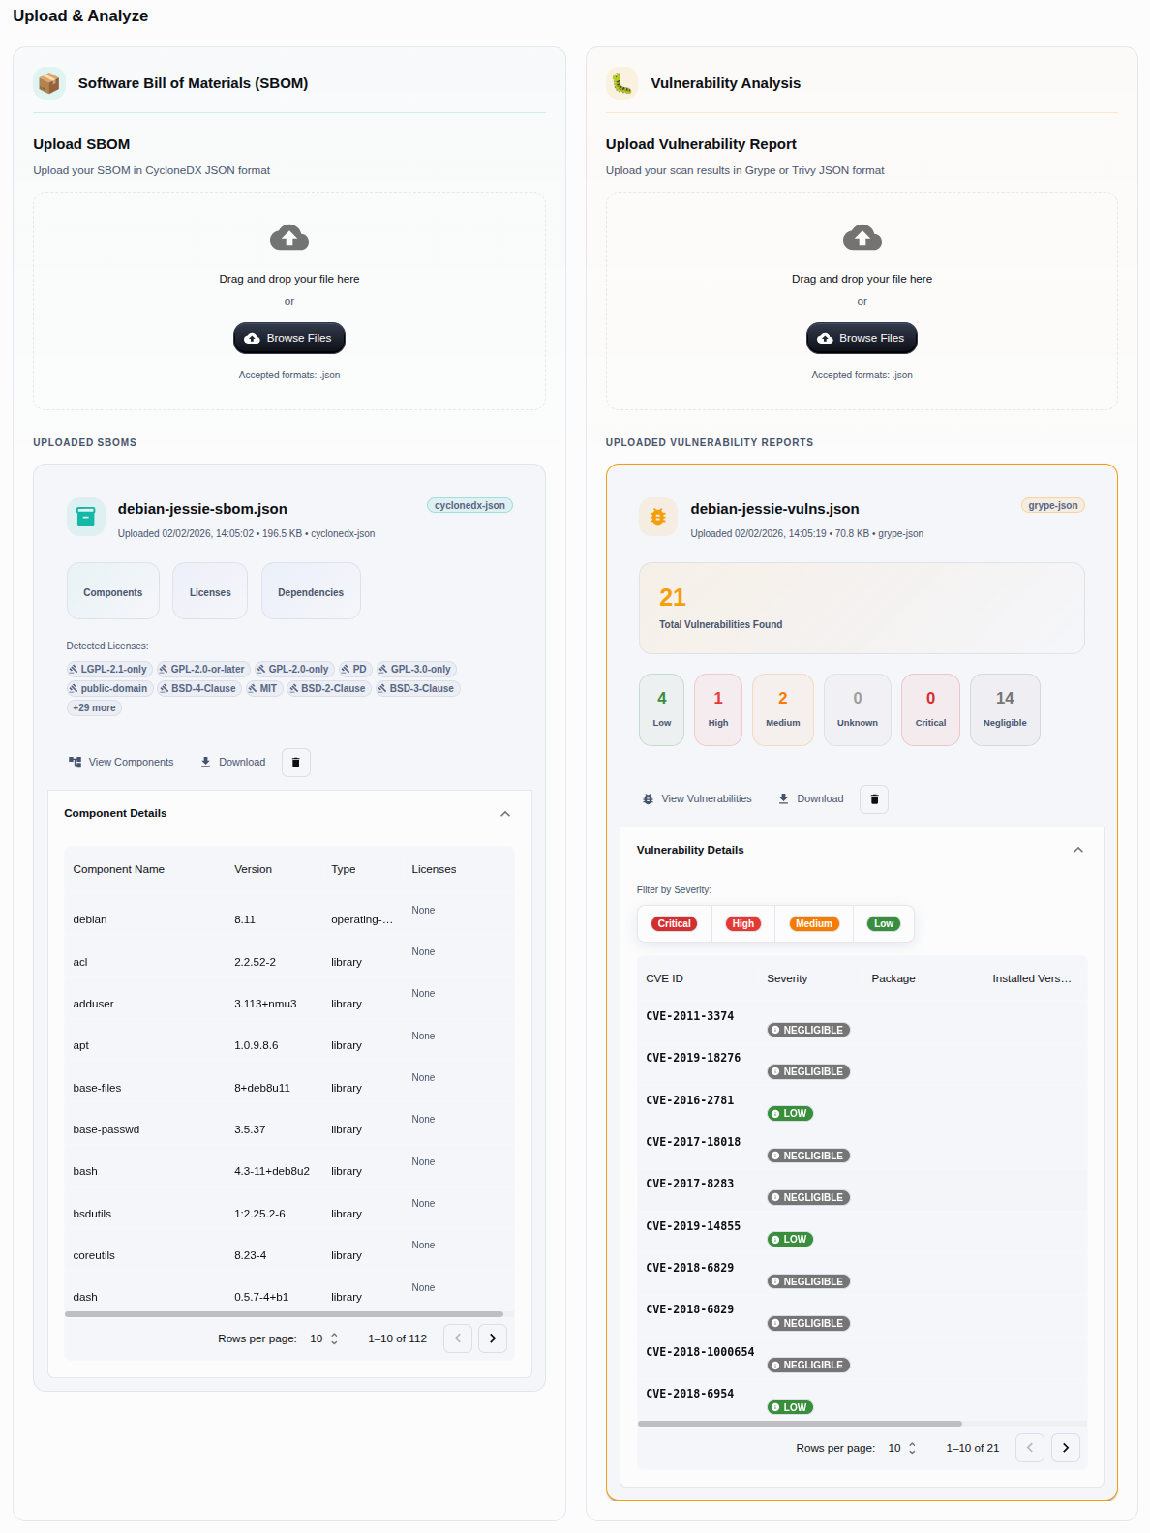Image resolution: width=1150 pixels, height=1533 pixels.
Task: Click the cyclonedx-json format badge
Action: [469, 505]
